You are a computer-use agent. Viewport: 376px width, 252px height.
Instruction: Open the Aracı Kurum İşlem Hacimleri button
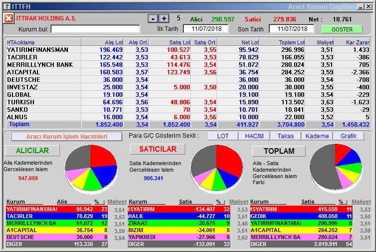click(67, 137)
